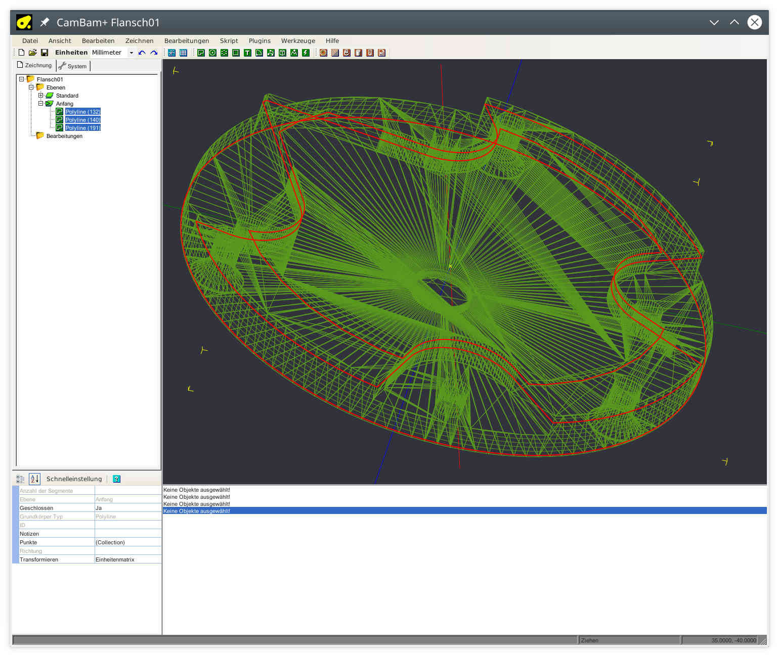
Task: Select the Text drawing tool
Action: [x=248, y=53]
